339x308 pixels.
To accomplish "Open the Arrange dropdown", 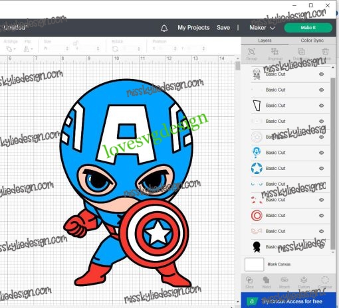I will point(11,49).
